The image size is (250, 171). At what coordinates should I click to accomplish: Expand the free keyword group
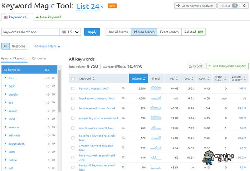click(5, 78)
